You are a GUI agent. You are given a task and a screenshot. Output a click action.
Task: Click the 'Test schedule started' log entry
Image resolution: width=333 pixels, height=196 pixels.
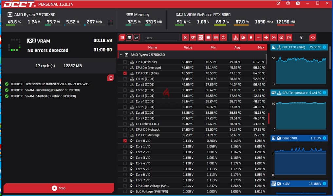(57, 84)
